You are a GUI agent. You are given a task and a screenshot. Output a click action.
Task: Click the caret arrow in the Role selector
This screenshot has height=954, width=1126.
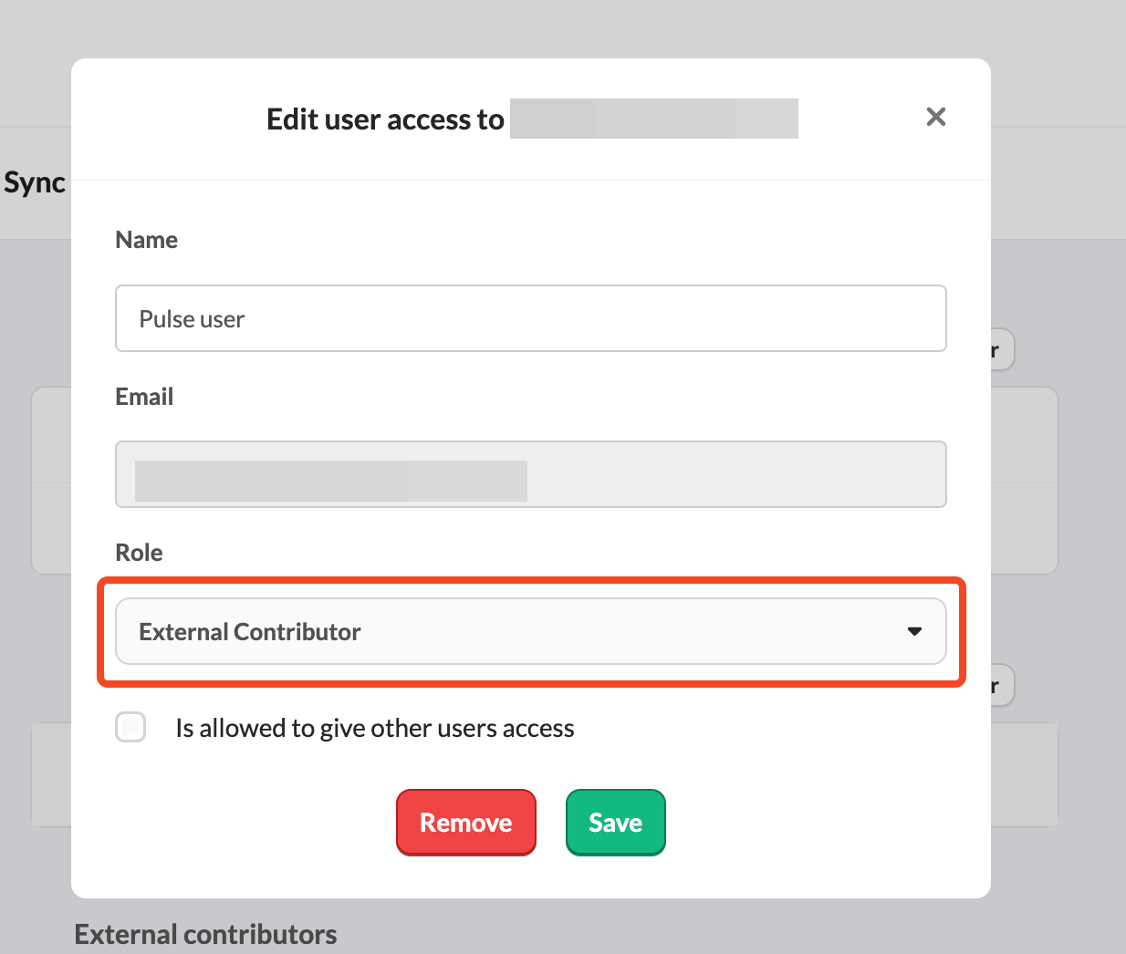coord(914,631)
